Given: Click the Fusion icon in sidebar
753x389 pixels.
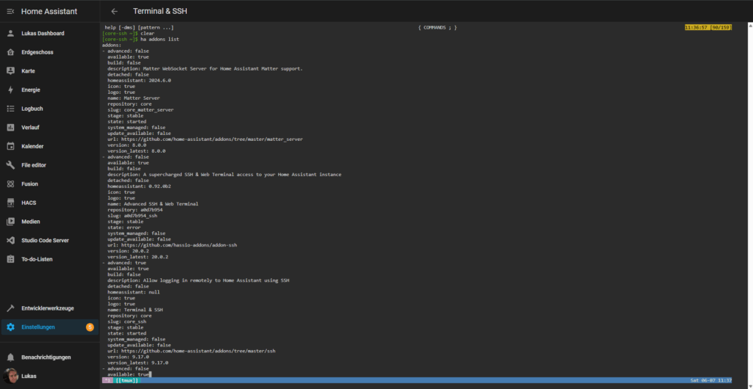Looking at the screenshot, I should (x=10, y=184).
